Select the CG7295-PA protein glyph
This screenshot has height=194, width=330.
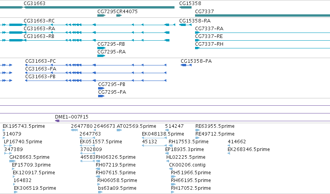click(101, 96)
